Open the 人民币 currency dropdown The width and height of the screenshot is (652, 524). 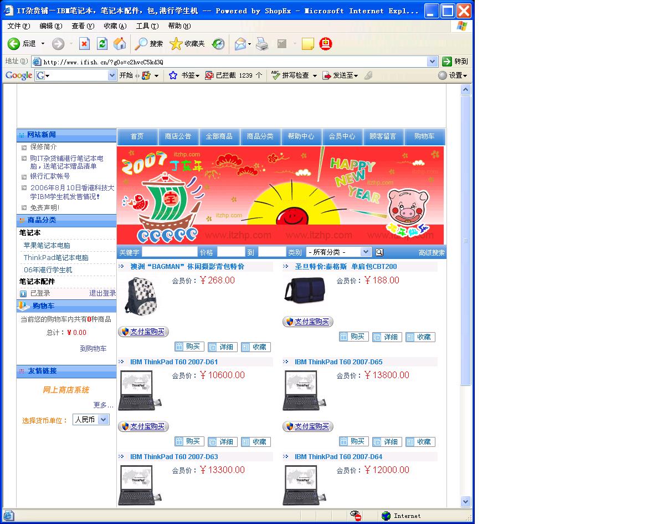[104, 420]
